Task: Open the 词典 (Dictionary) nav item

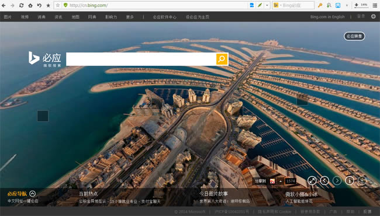Action: tap(42, 17)
